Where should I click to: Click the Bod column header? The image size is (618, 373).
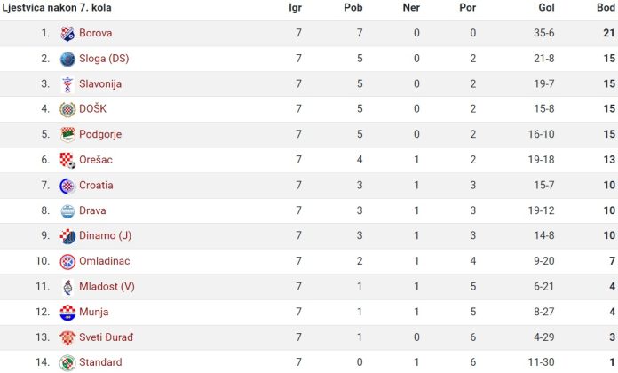[x=606, y=7]
